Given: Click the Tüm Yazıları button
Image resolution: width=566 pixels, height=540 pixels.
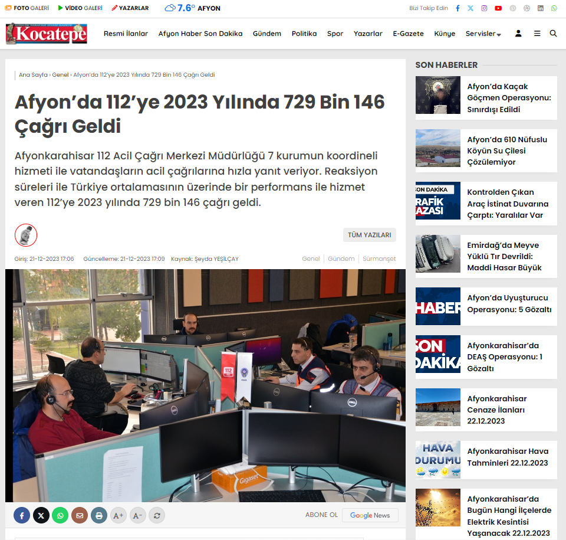Looking at the screenshot, I should pos(369,235).
